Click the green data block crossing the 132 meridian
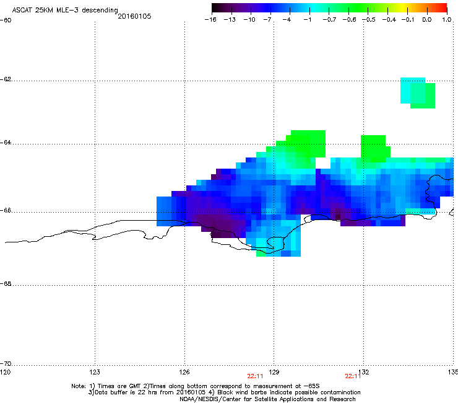 375,149
